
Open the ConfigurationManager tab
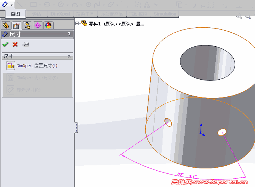[x=27, y=25]
